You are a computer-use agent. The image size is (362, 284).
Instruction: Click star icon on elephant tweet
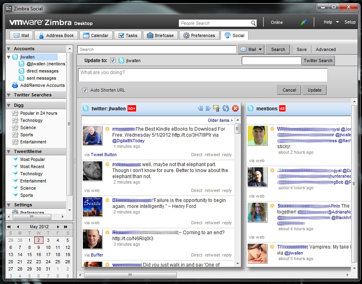point(108,165)
